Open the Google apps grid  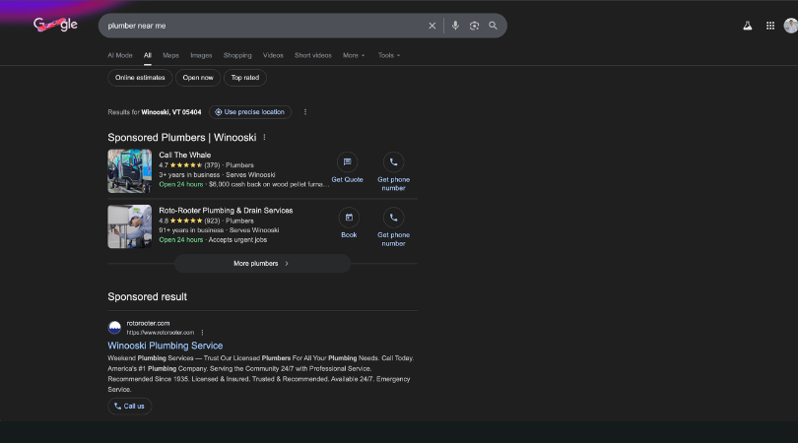pos(770,26)
